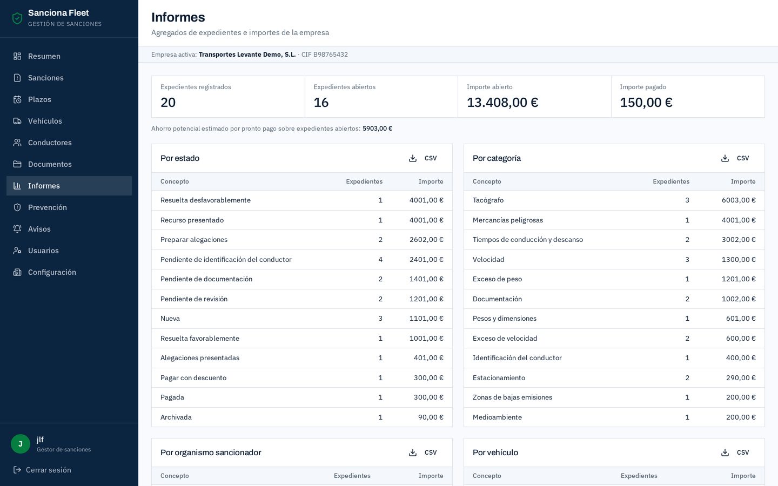Click the Conductores people icon
Image resolution: width=778 pixels, height=486 pixels.
click(x=17, y=143)
